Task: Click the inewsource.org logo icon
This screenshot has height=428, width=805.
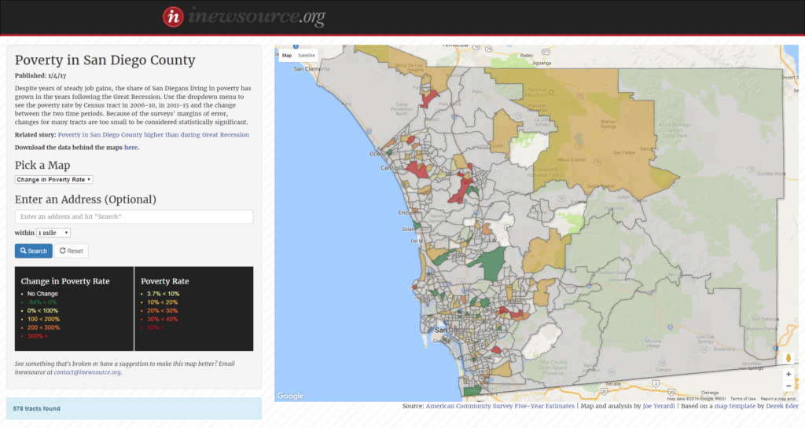Action: (x=173, y=17)
